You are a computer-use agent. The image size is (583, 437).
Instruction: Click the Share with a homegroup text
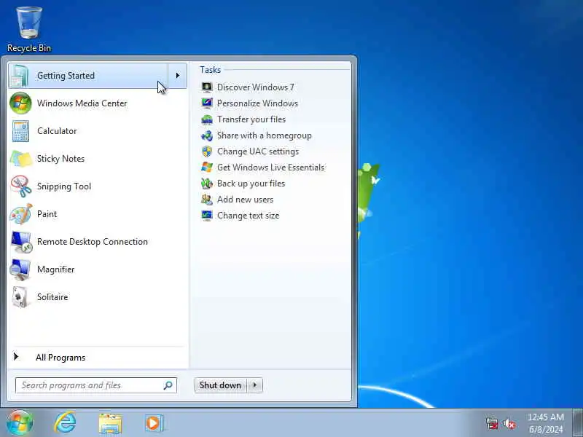265,135
